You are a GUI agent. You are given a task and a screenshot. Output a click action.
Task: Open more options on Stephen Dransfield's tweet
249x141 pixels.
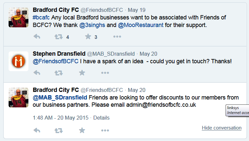pyautogui.click(x=105, y=72)
